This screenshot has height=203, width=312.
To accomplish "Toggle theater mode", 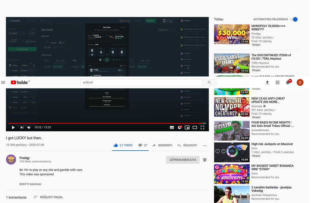I will point(195,128).
